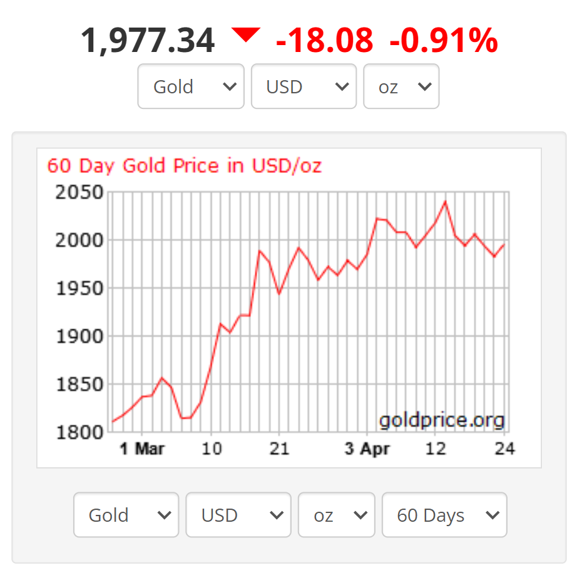Click the red down-triangle price indicator

coord(245,35)
